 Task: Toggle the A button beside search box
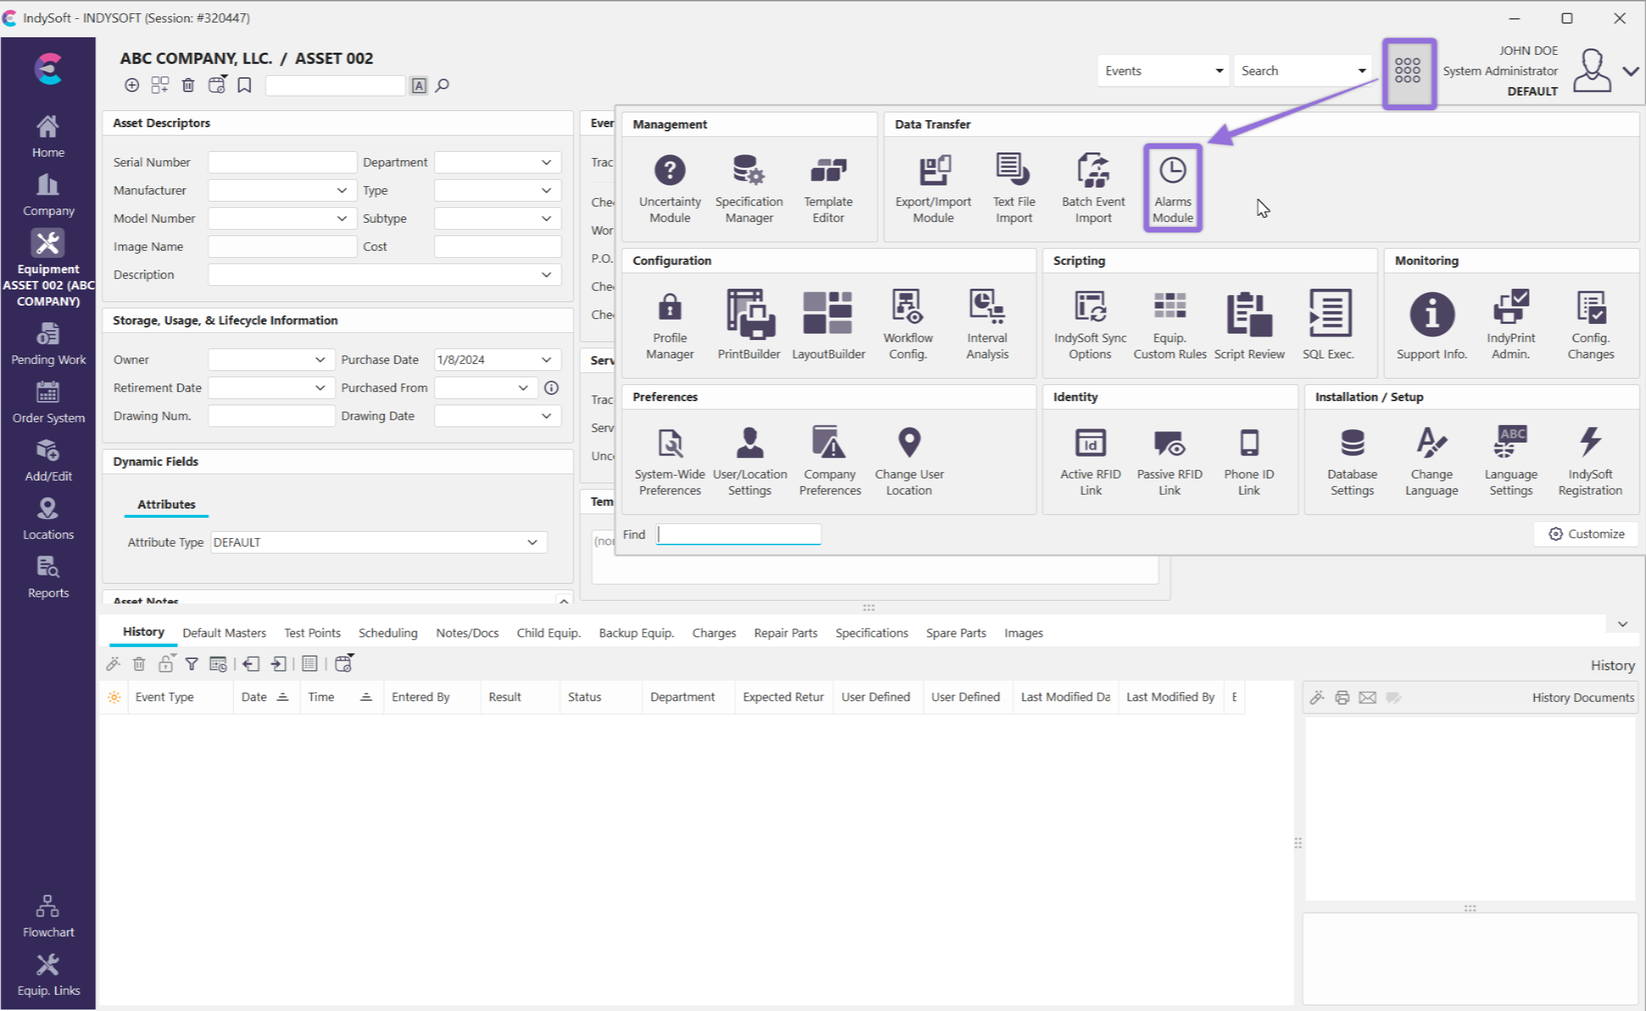coord(419,86)
